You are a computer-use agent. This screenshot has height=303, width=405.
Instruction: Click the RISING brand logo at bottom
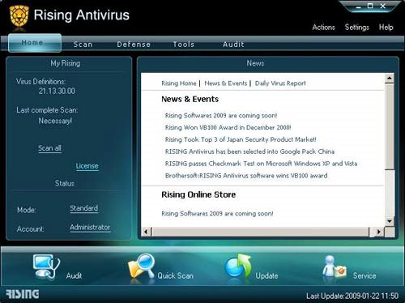tap(23, 294)
